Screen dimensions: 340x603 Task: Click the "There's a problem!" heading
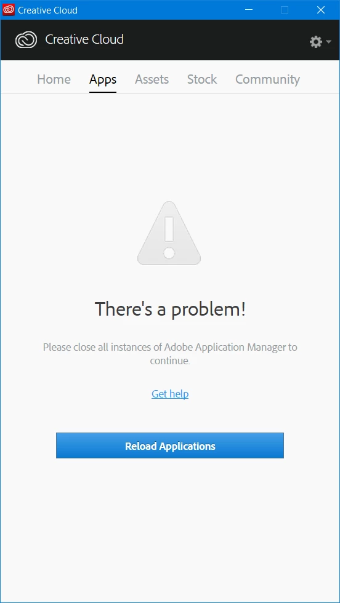pos(170,309)
